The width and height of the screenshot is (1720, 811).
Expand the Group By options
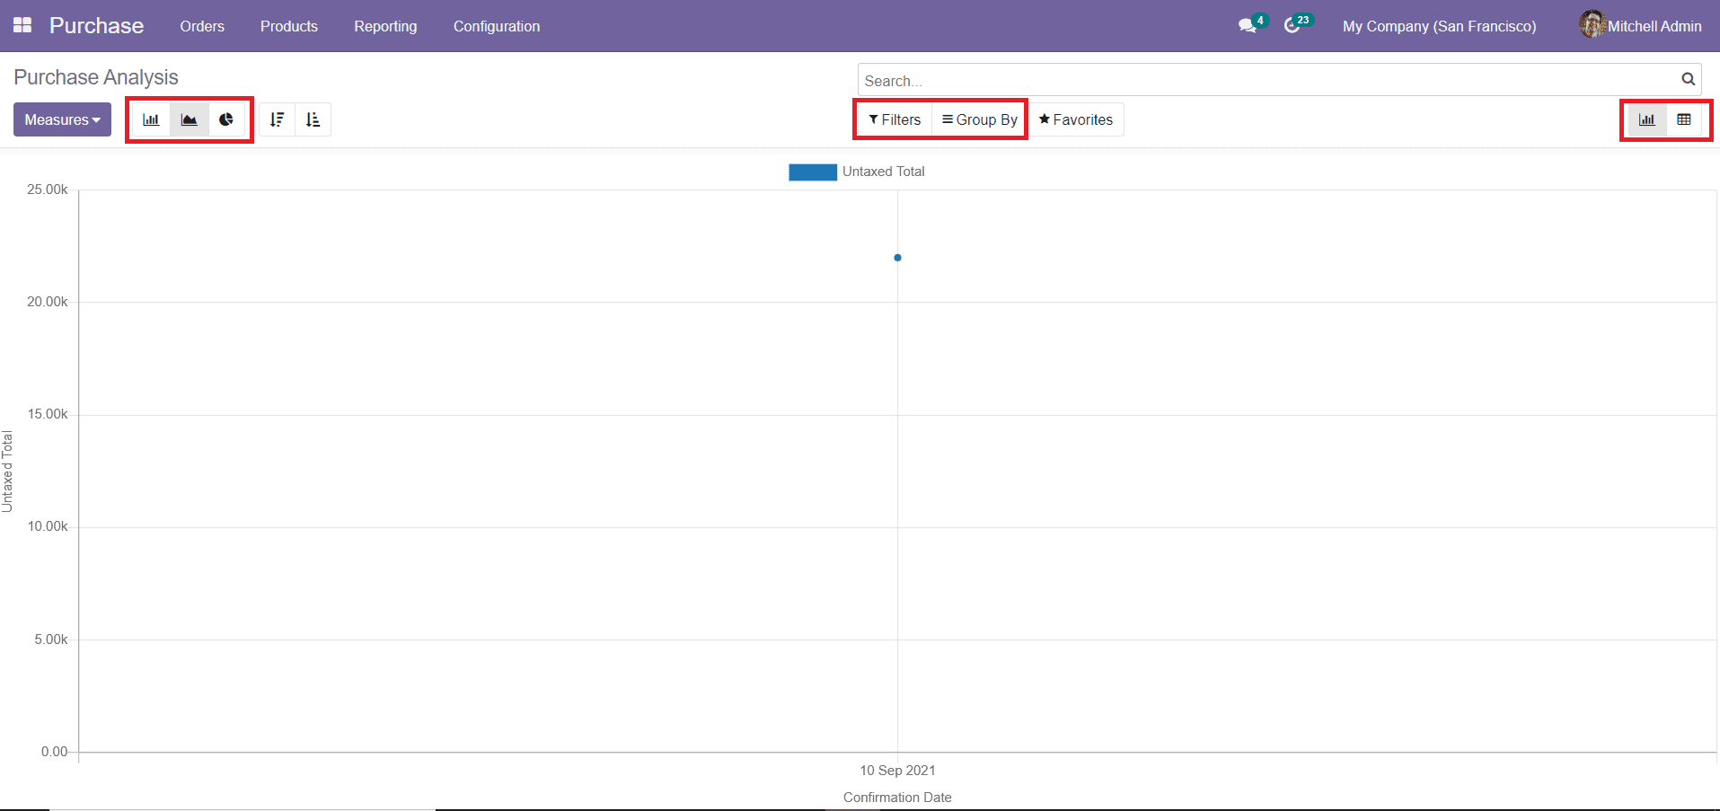[x=978, y=119]
